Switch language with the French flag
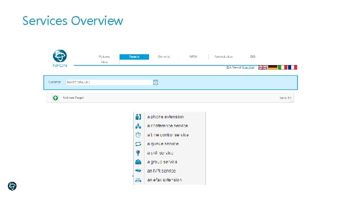The width and height of the screenshot is (353, 198). (x=292, y=67)
